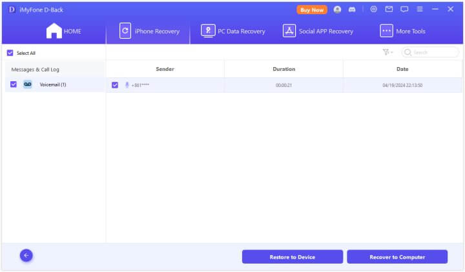
Task: Open the mail envelope icon
Action: [389, 9]
